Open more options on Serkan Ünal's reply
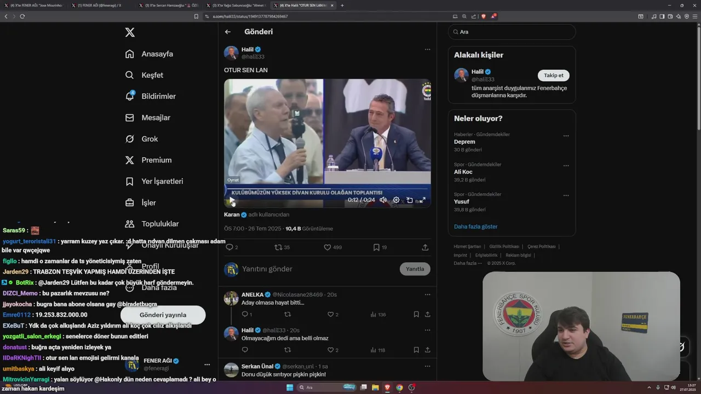701x394 pixels. (427, 366)
